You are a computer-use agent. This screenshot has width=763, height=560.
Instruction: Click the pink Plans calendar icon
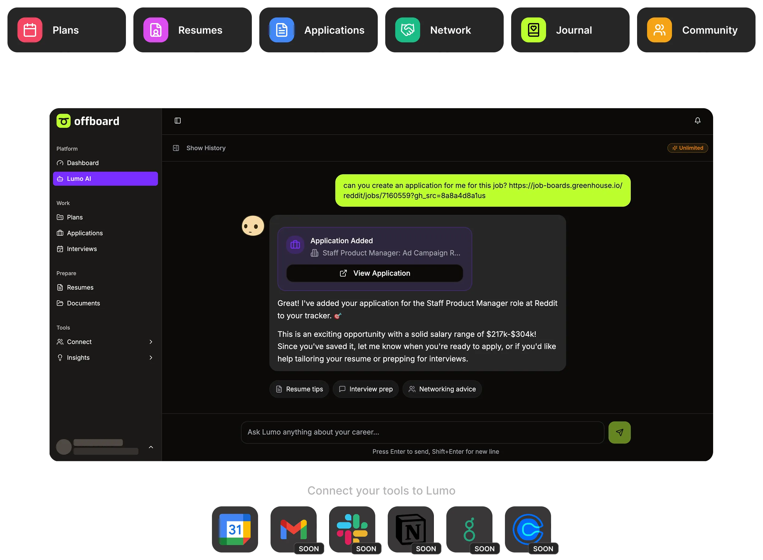click(x=30, y=30)
